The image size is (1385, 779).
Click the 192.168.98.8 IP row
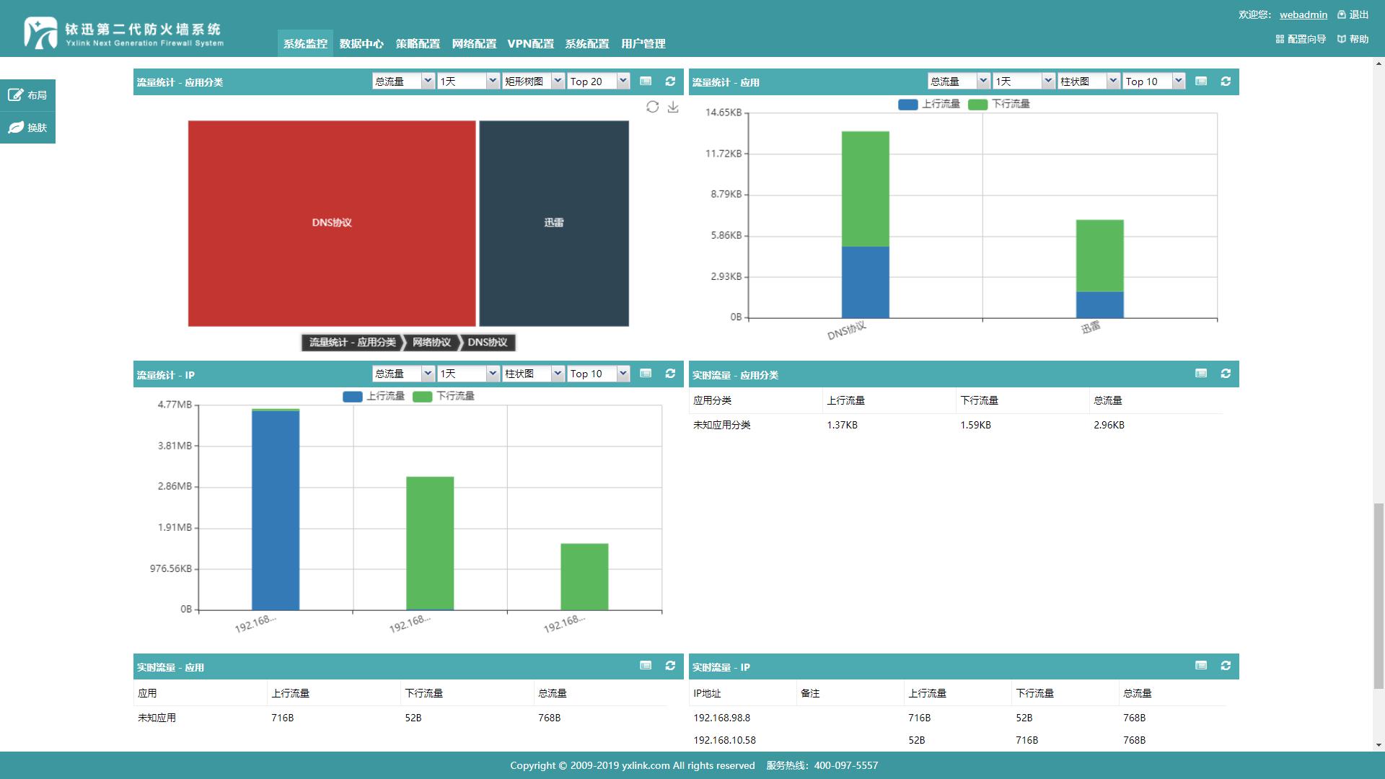pos(958,718)
